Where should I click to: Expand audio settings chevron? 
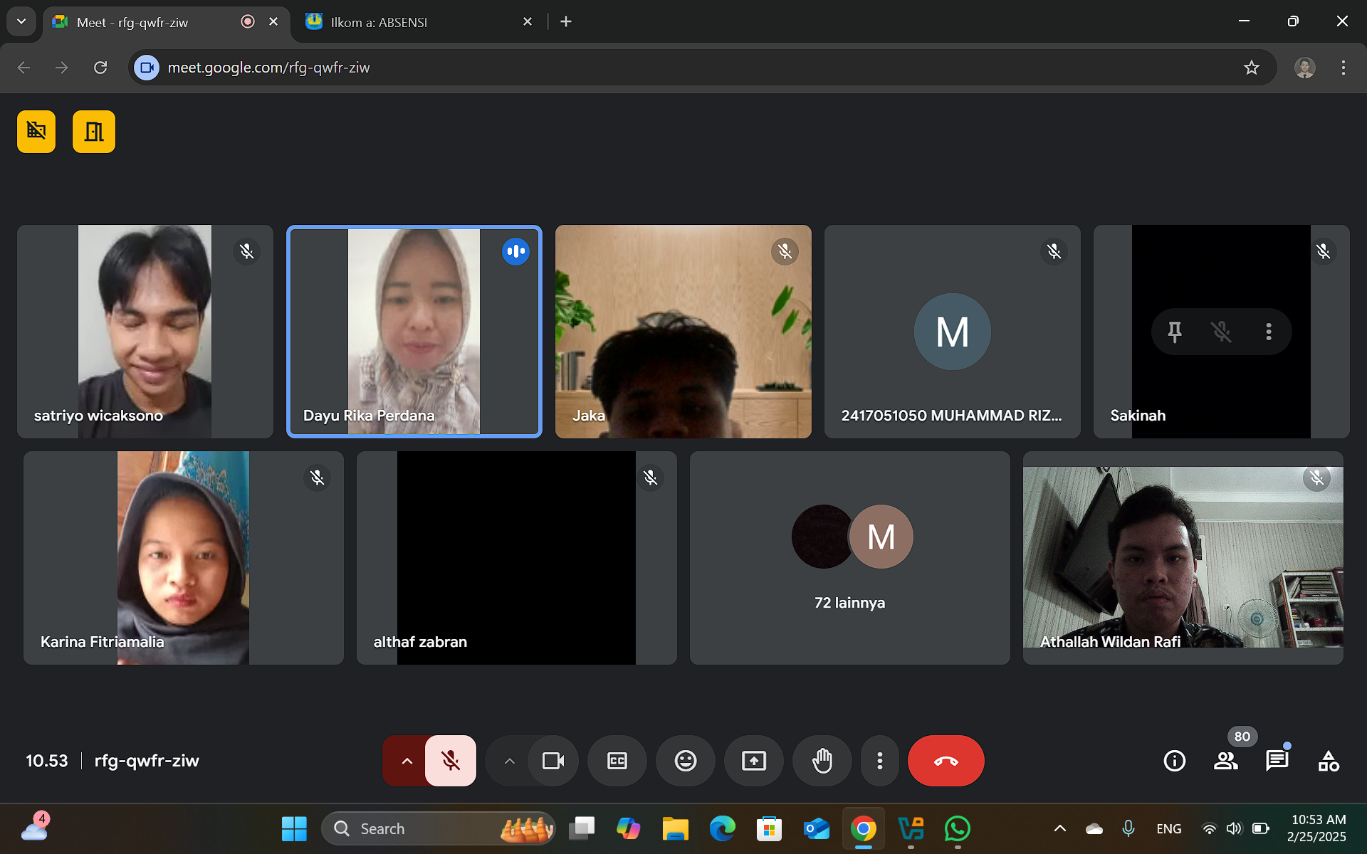coord(407,761)
